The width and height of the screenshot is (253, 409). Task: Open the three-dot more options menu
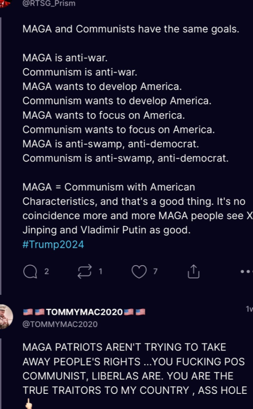(x=246, y=272)
